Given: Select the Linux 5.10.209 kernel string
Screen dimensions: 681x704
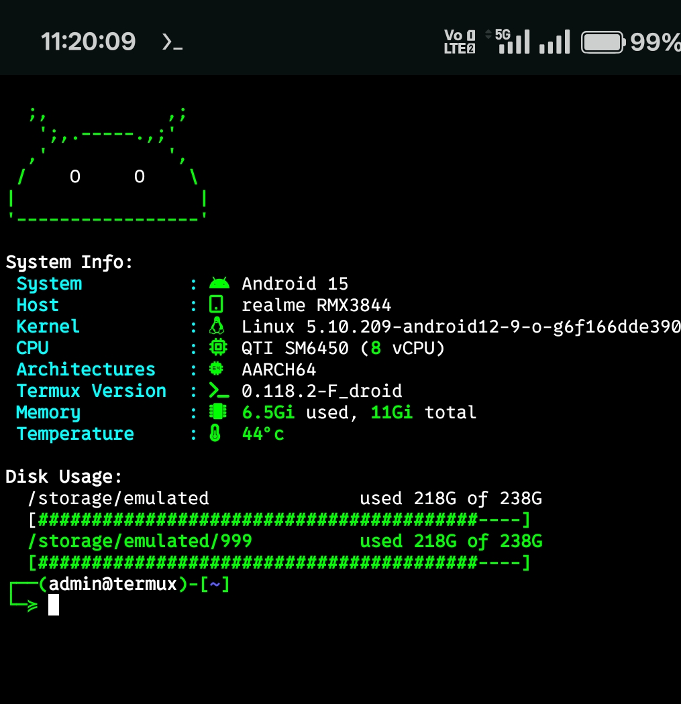Looking at the screenshot, I should [462, 327].
